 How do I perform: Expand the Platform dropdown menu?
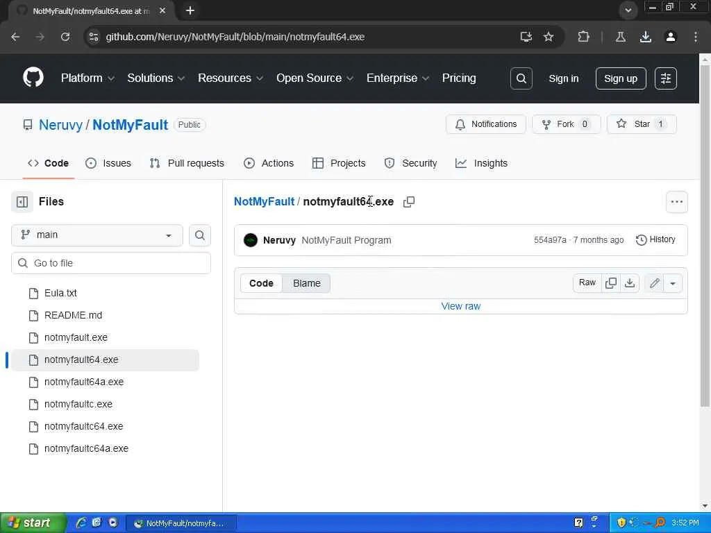pyautogui.click(x=87, y=78)
